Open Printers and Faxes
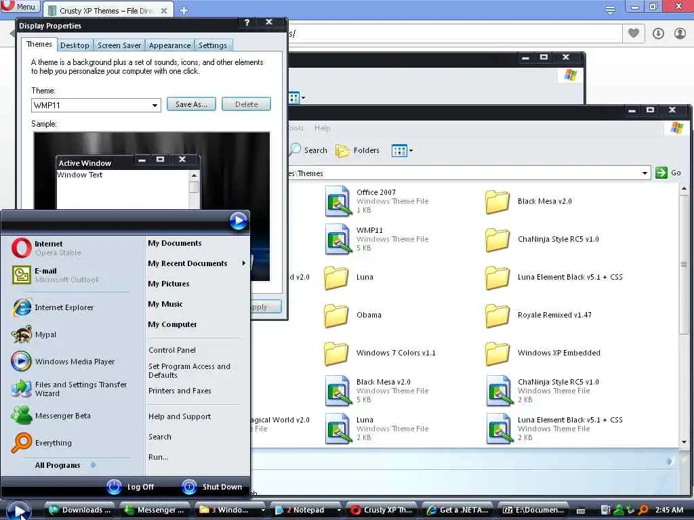Screen dimensions: 694x520 (x=180, y=391)
